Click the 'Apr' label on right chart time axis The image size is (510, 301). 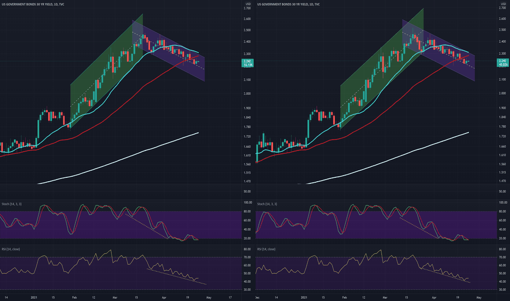[x=434, y=297]
